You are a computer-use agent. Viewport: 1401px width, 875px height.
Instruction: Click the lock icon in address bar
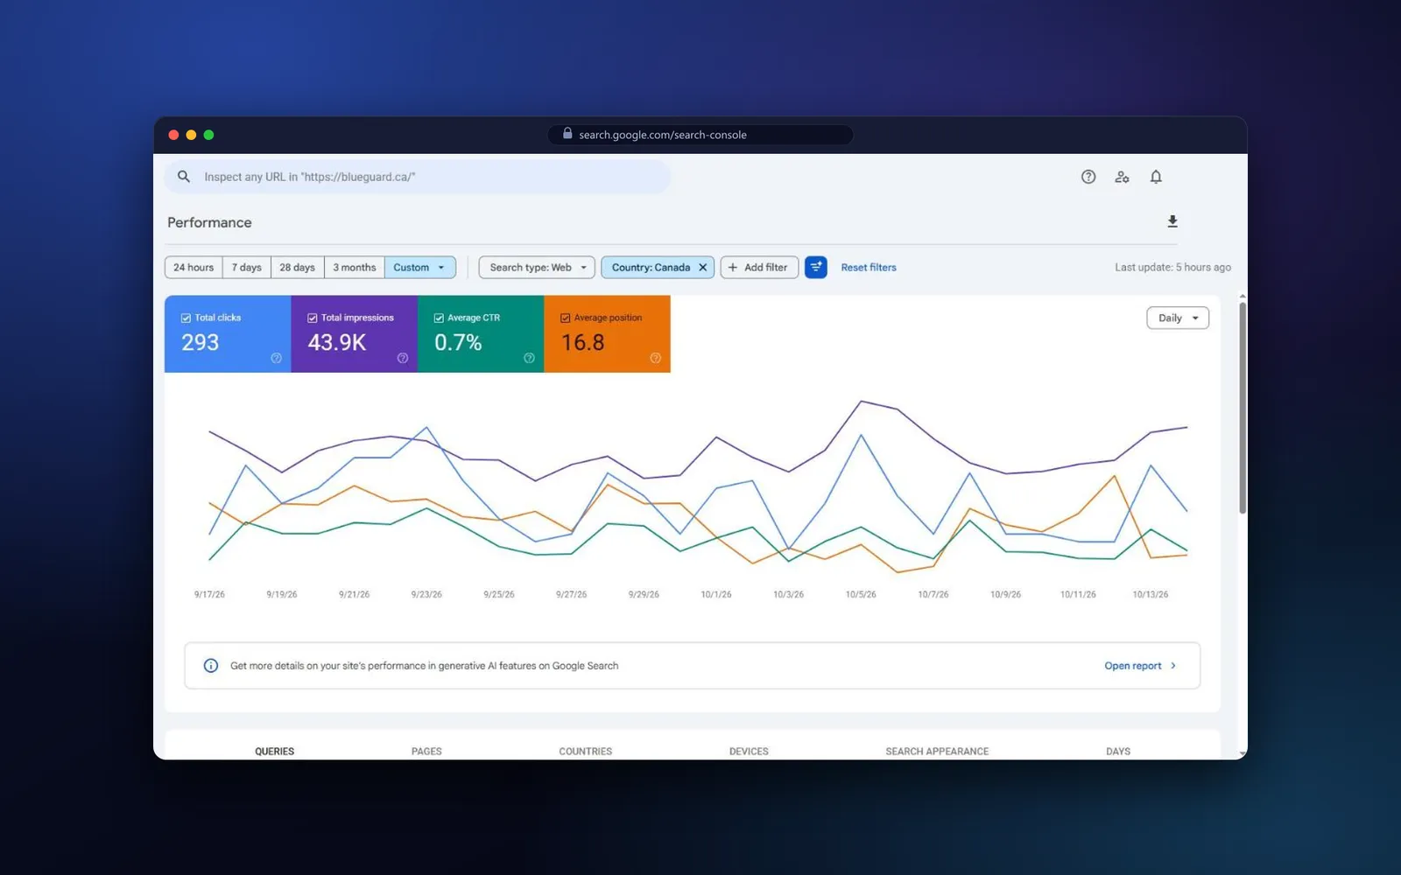[x=567, y=134]
